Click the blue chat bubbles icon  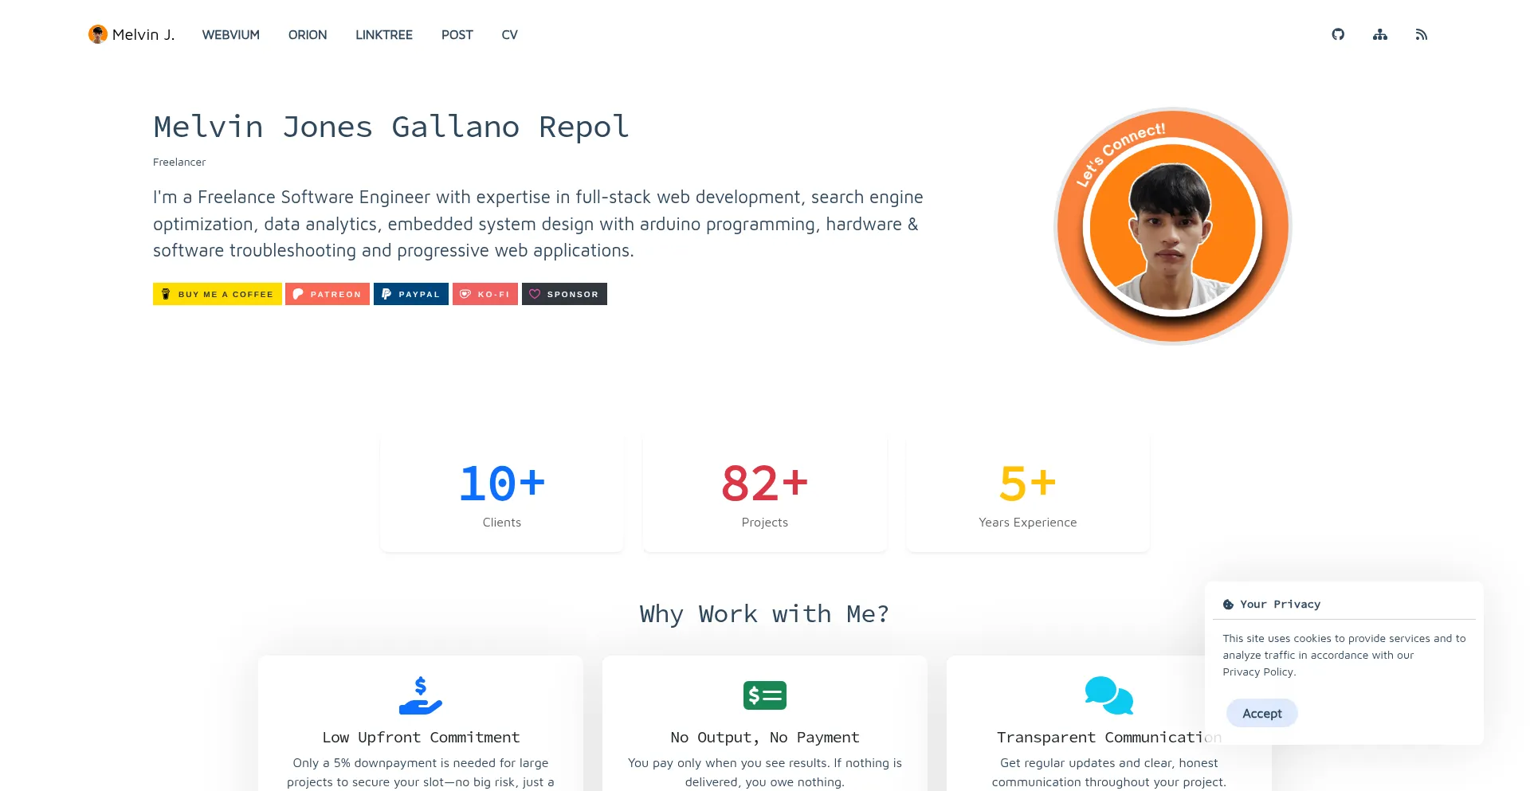coord(1108,695)
